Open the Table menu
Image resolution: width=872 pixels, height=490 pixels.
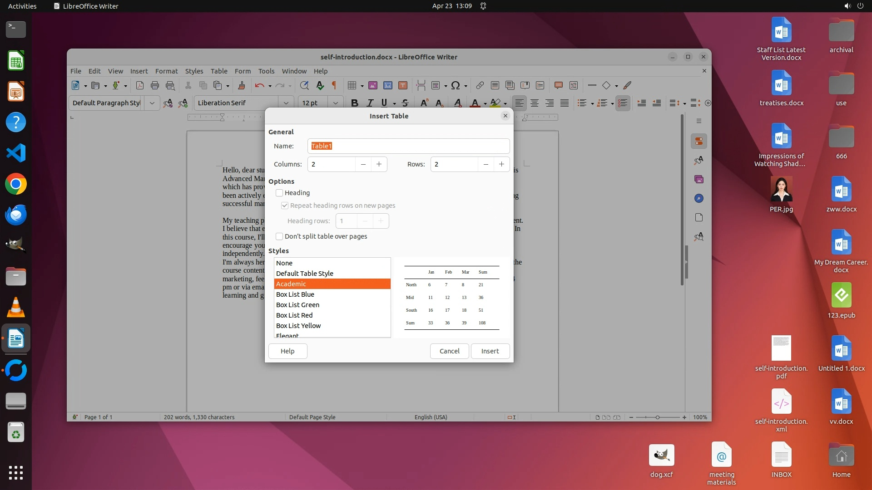(219, 71)
